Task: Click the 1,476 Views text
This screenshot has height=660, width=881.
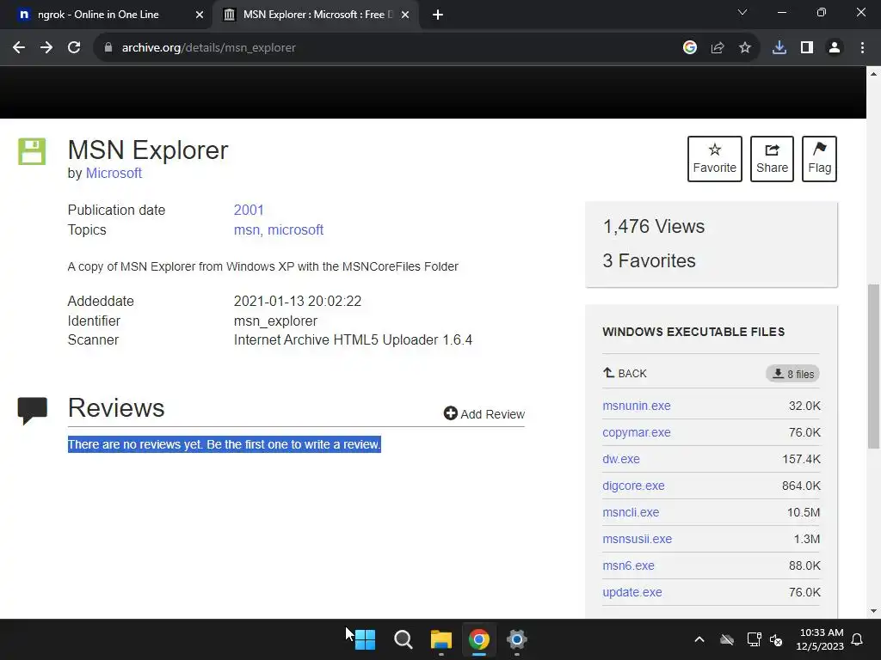Action: pyautogui.click(x=654, y=227)
